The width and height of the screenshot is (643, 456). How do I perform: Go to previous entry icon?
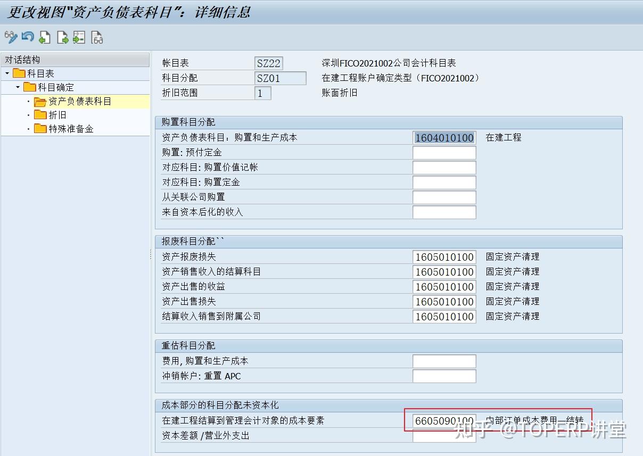point(45,37)
